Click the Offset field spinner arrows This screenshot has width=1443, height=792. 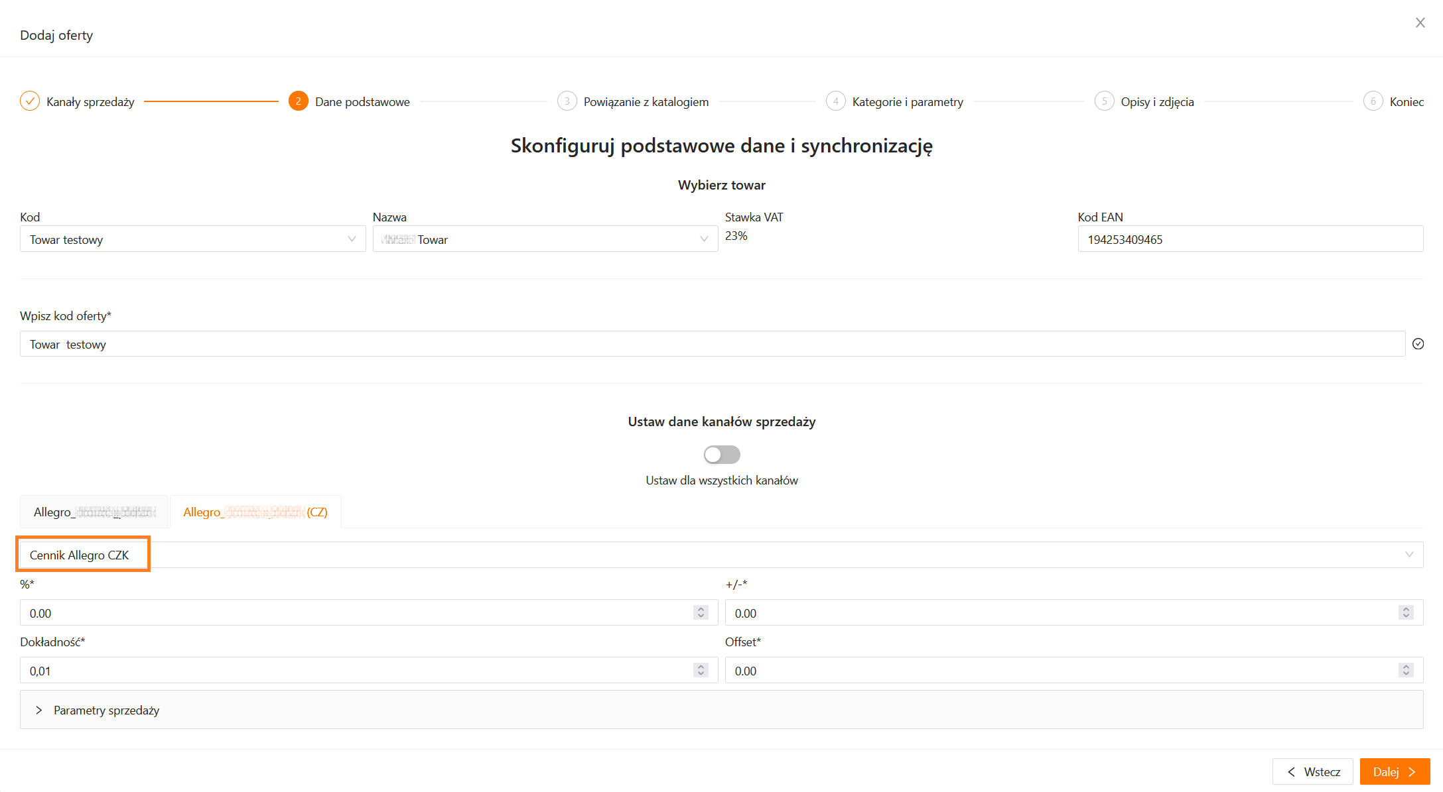click(1405, 670)
